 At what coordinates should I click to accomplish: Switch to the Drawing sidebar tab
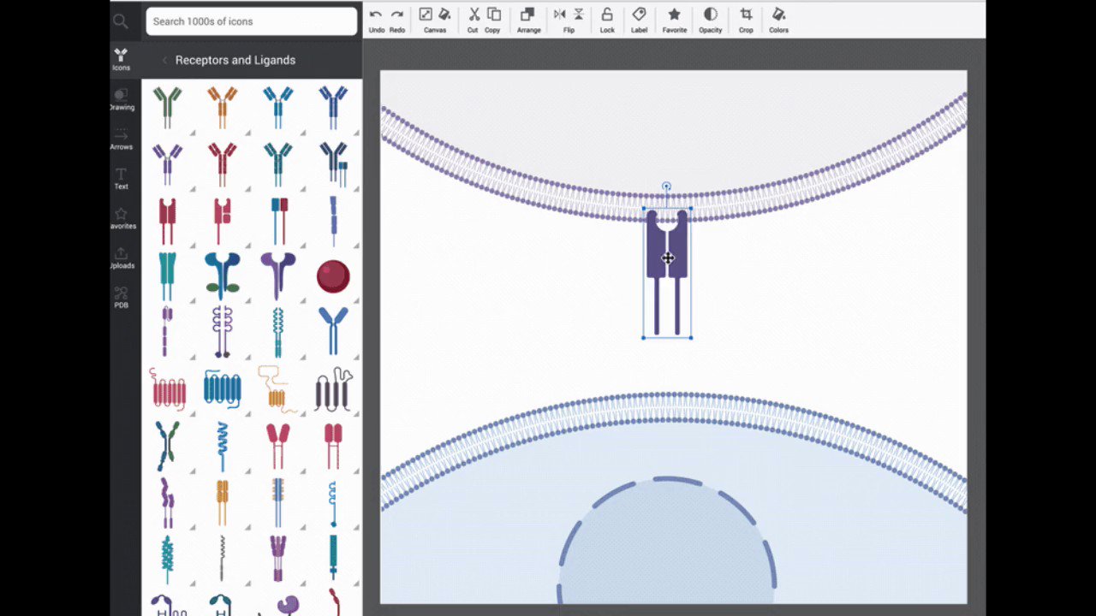click(x=121, y=99)
